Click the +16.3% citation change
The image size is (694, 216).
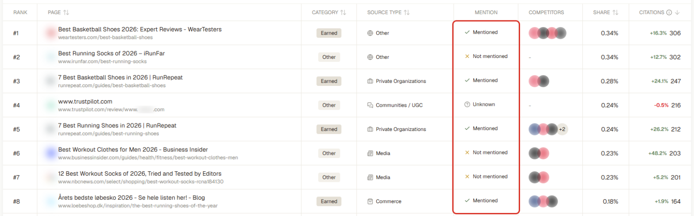(x=658, y=33)
